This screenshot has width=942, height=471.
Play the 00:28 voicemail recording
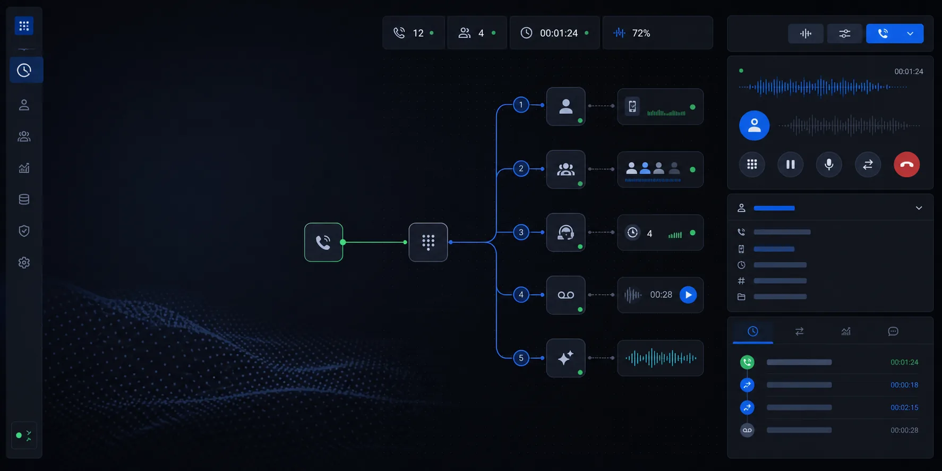(688, 295)
